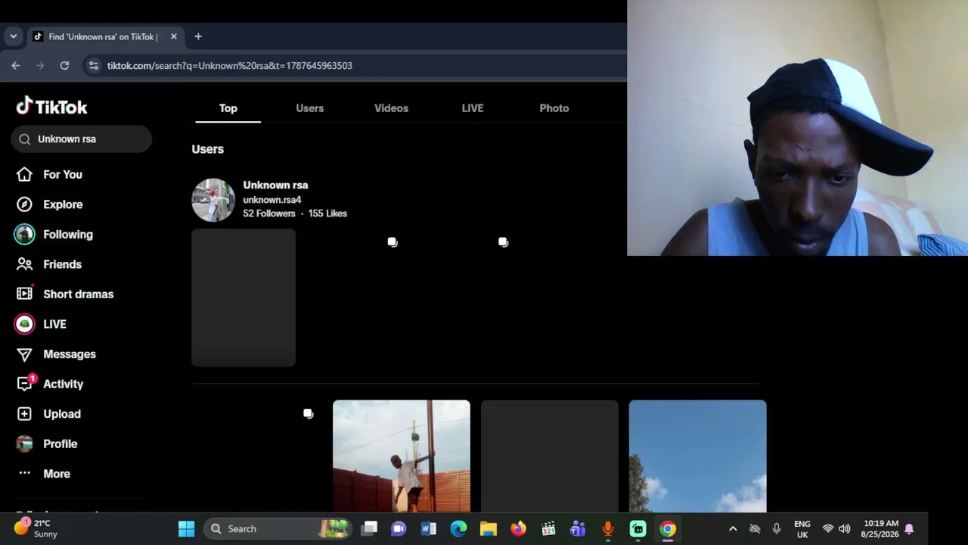This screenshot has width=968, height=545.
Task: Switch to the Photo results tab
Action: [554, 108]
